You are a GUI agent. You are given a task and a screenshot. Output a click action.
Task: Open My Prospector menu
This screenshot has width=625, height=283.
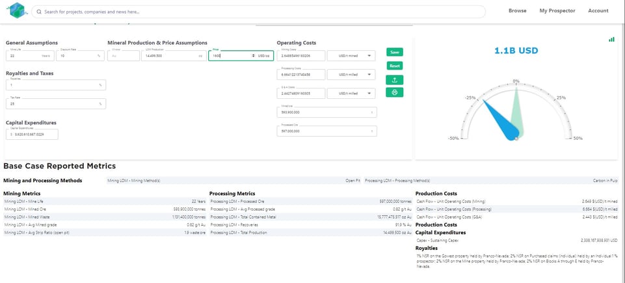point(557,11)
